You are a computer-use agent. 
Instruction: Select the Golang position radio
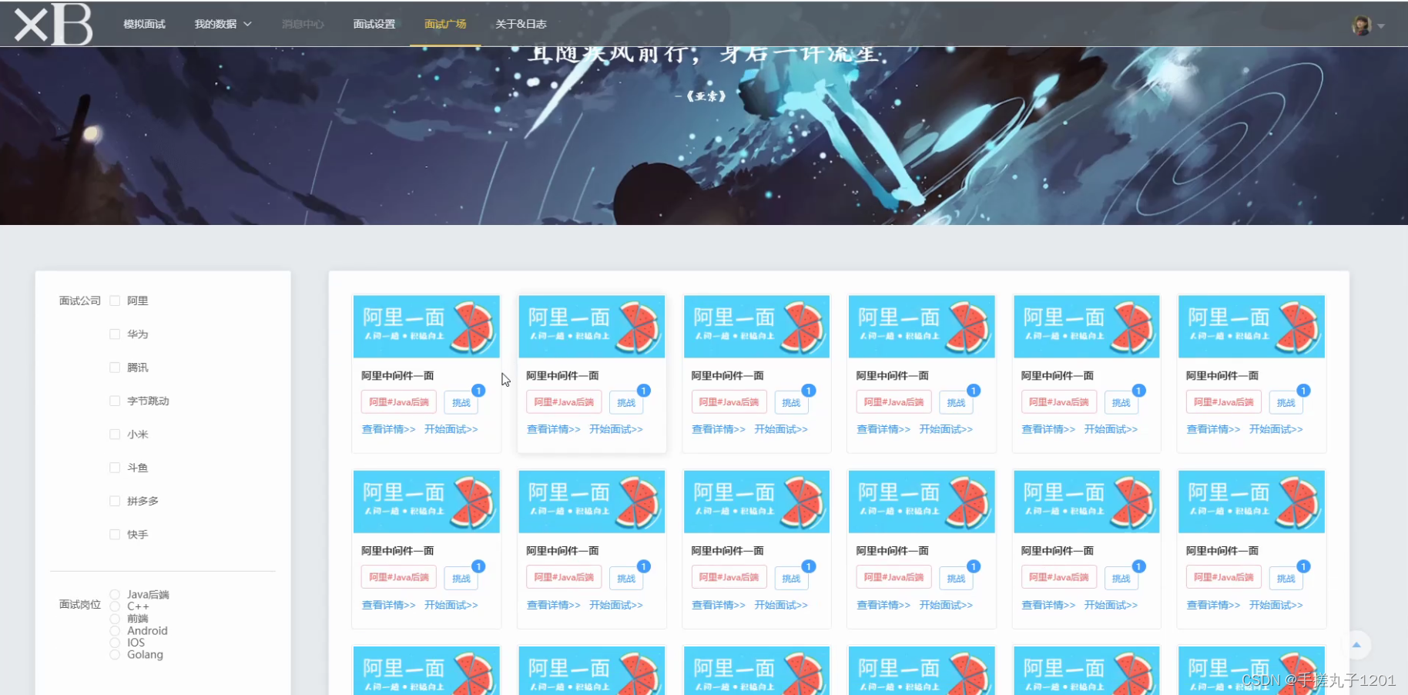click(x=115, y=655)
